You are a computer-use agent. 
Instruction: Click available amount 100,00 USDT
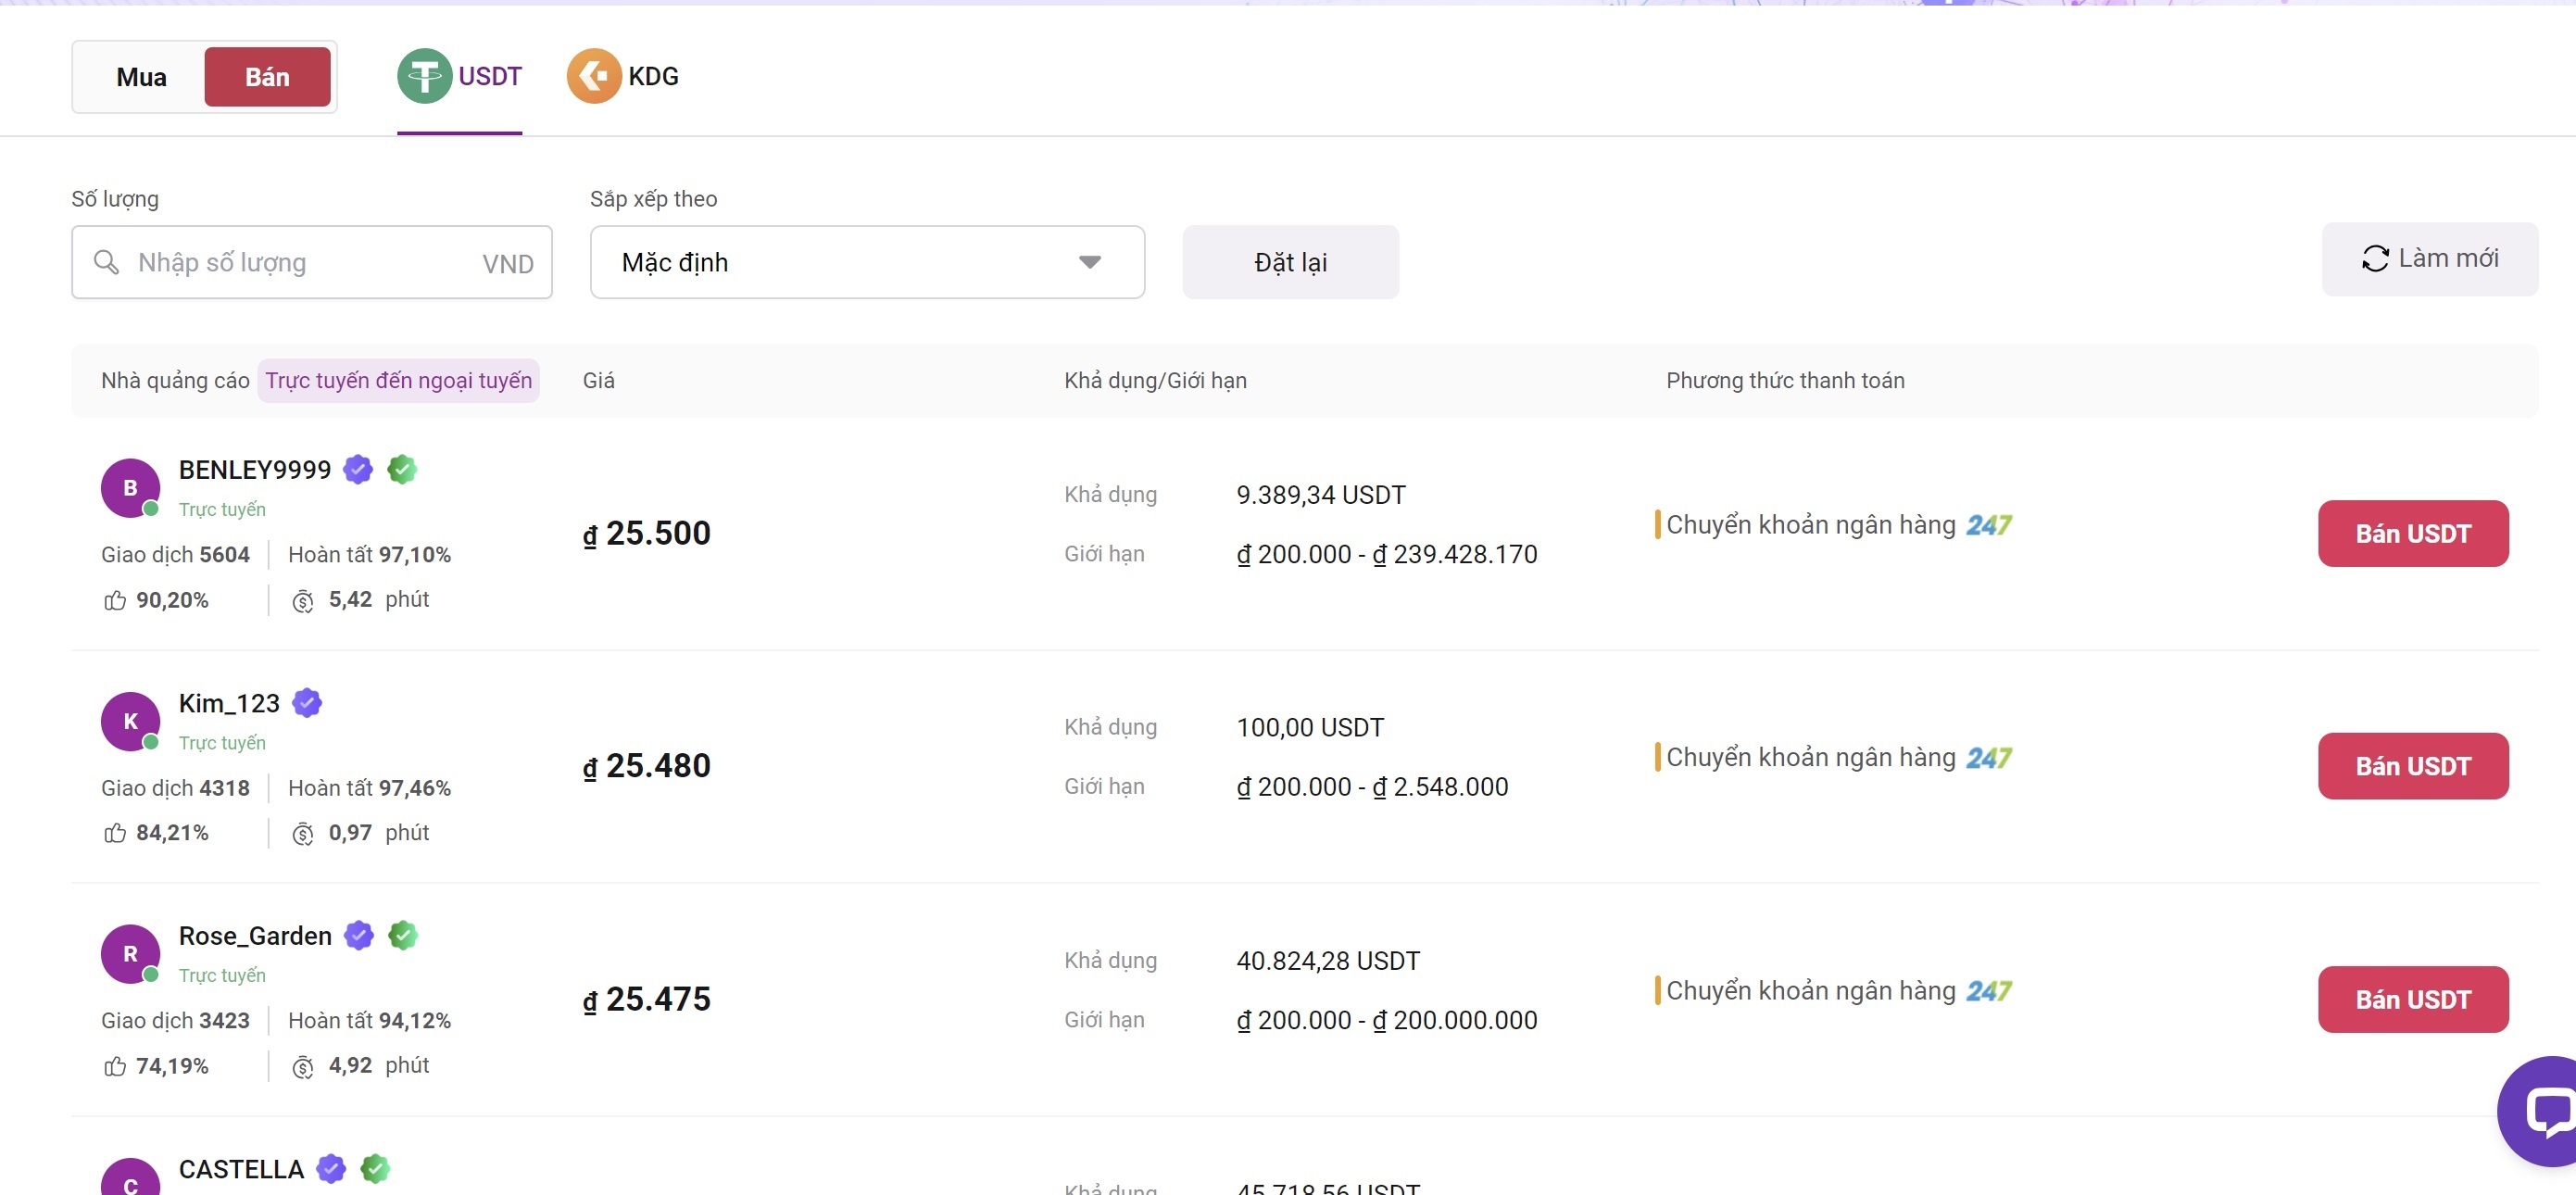tap(1310, 727)
